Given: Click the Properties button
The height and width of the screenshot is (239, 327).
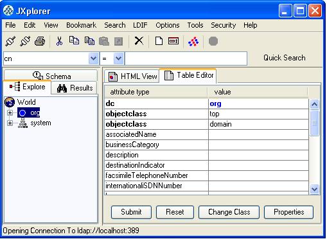Looking at the screenshot, I should coord(288,212).
